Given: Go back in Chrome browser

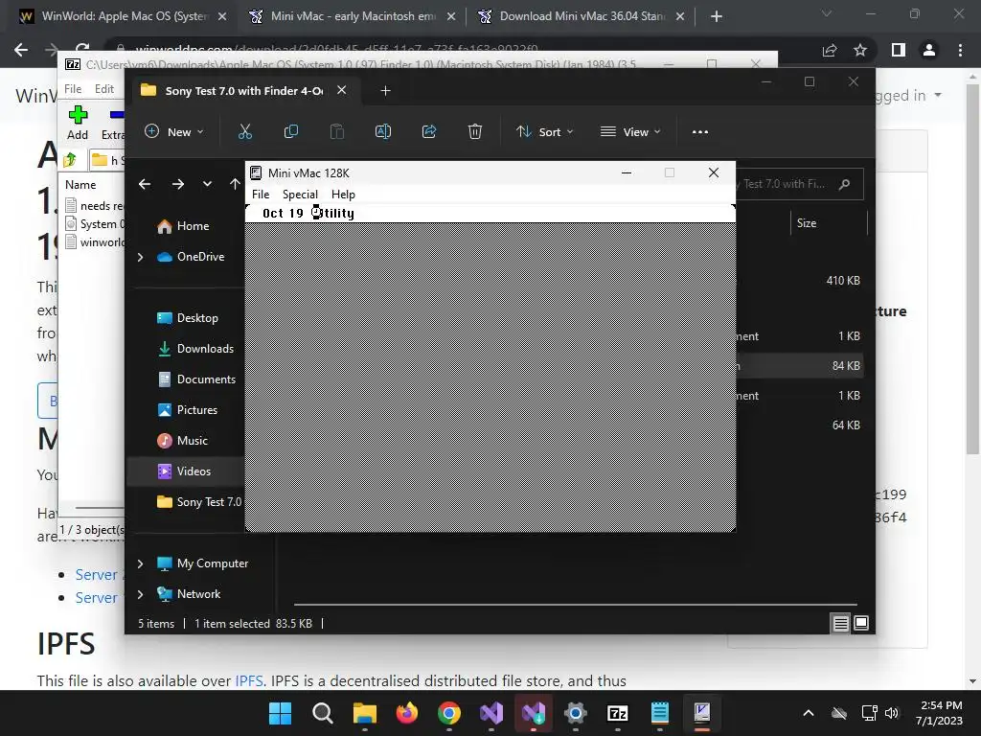Looking at the screenshot, I should pyautogui.click(x=21, y=50).
